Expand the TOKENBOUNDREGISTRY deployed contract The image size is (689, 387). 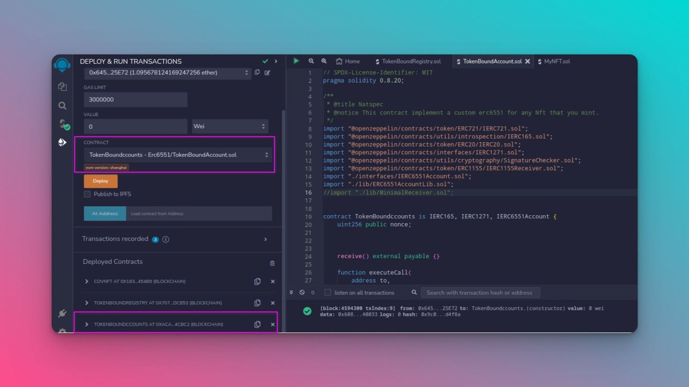[x=86, y=303]
